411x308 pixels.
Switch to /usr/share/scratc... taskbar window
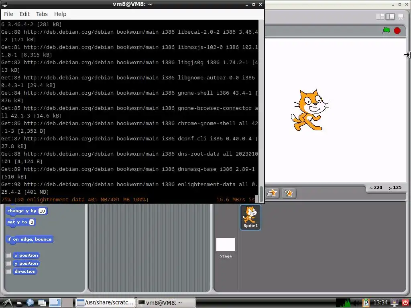point(106,303)
